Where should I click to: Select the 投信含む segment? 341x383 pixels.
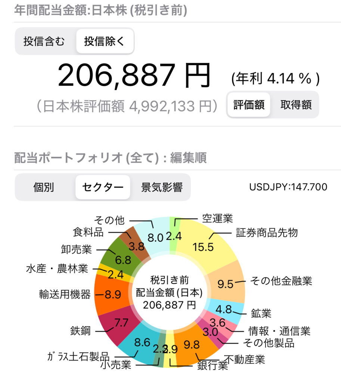click(x=44, y=41)
